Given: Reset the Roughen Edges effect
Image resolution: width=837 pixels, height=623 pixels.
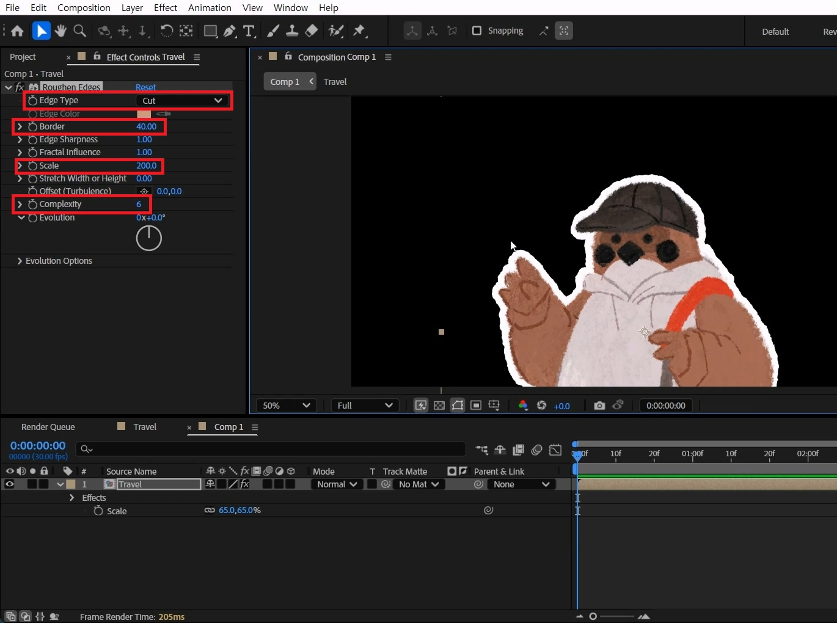Looking at the screenshot, I should coord(145,87).
